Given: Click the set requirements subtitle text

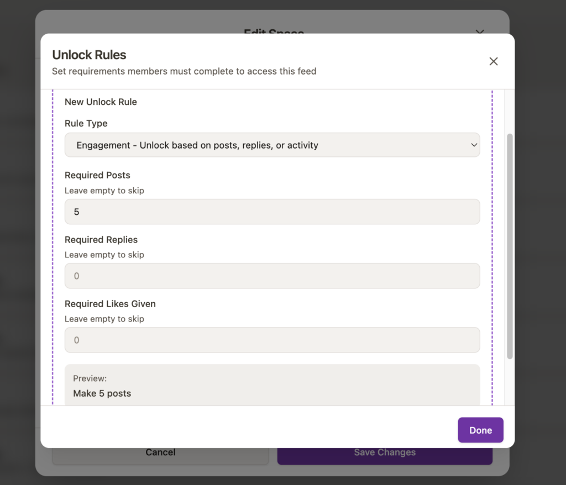Looking at the screenshot, I should (x=184, y=71).
